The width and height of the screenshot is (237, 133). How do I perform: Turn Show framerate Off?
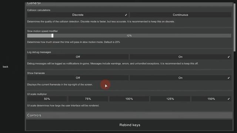(78, 78)
